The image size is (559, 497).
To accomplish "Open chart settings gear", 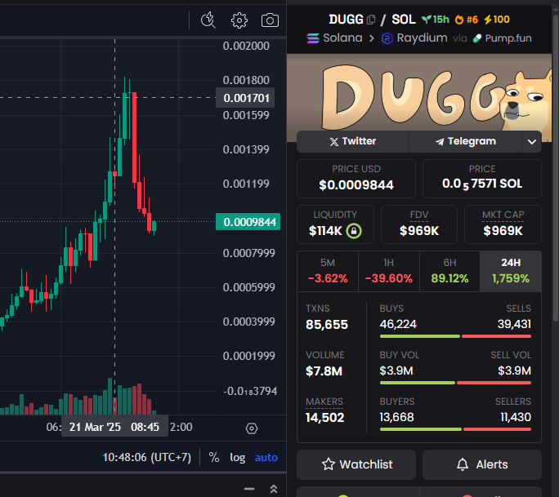I will (239, 20).
